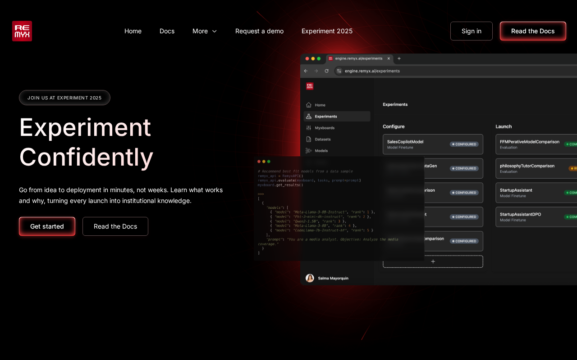Open the Join Us at Experiment 2025 badge
The width and height of the screenshot is (577, 360).
[64, 98]
